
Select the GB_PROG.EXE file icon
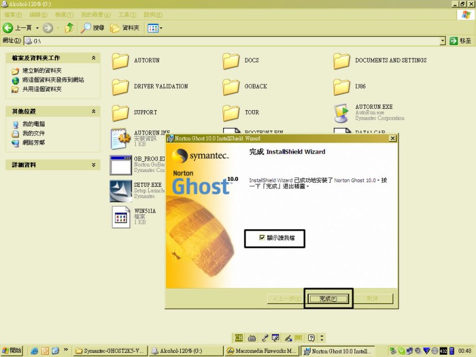pos(121,165)
